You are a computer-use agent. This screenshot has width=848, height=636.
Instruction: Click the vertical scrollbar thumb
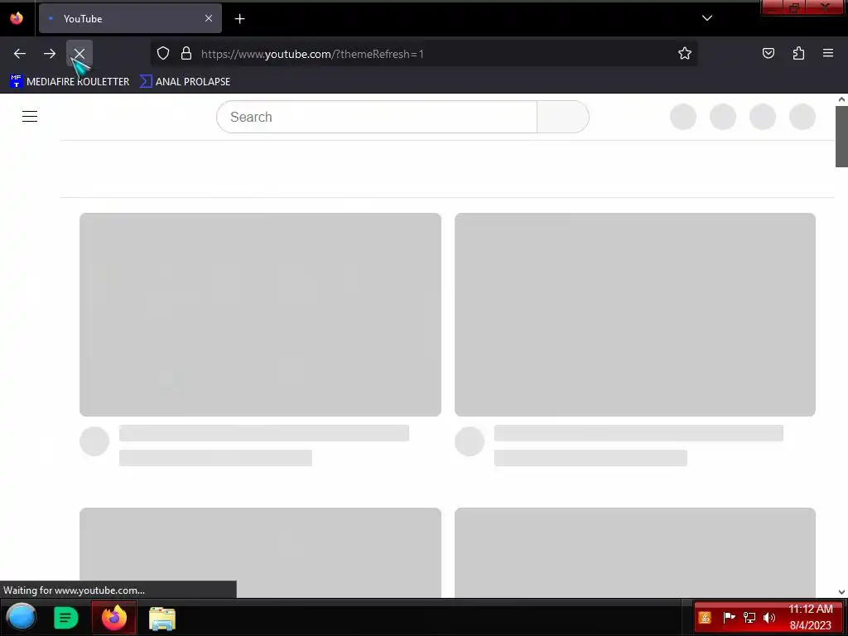841,137
